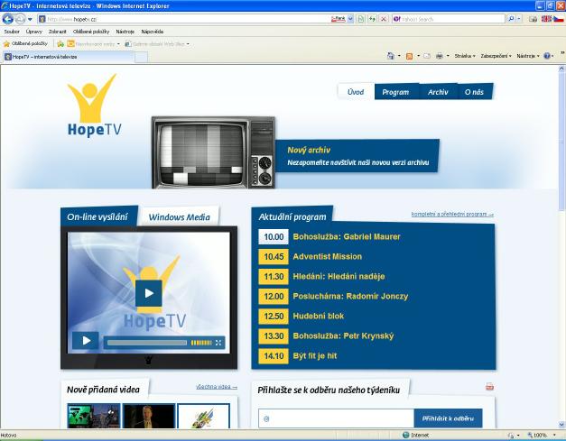
Task: Open the Soubor menu
Action: 12,32
